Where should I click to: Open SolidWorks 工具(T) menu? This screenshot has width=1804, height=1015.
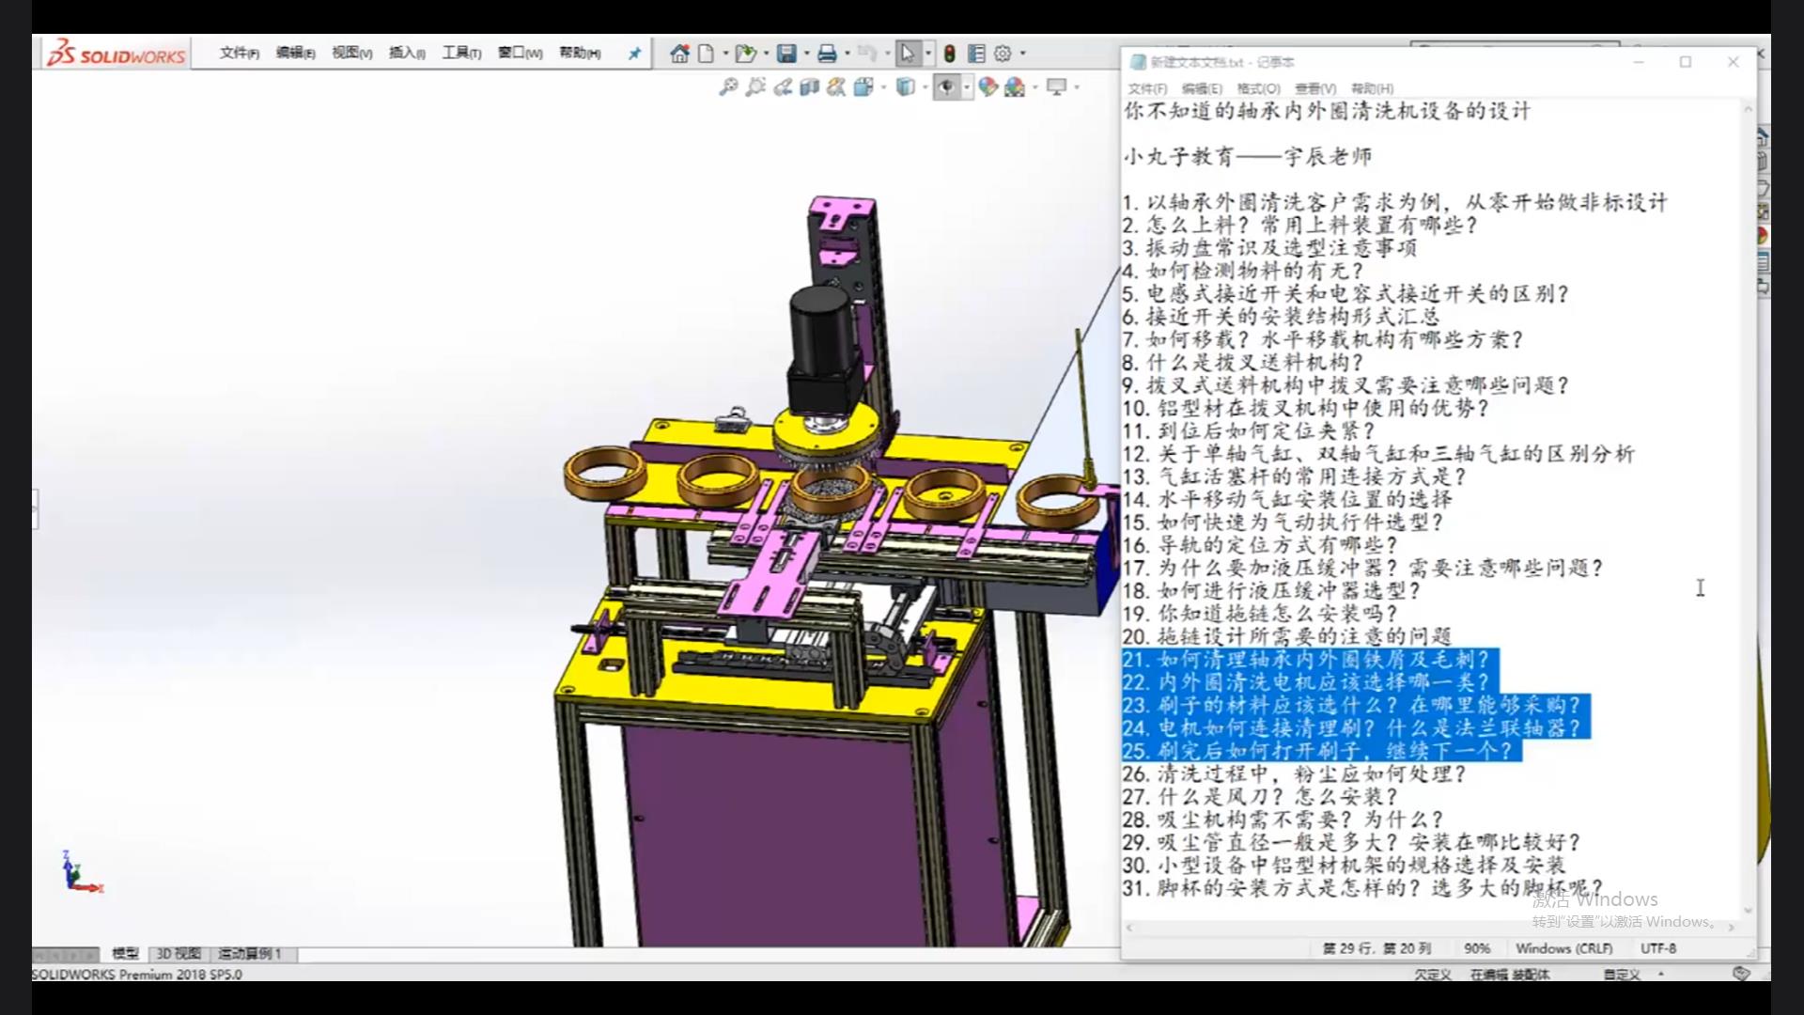point(462,54)
